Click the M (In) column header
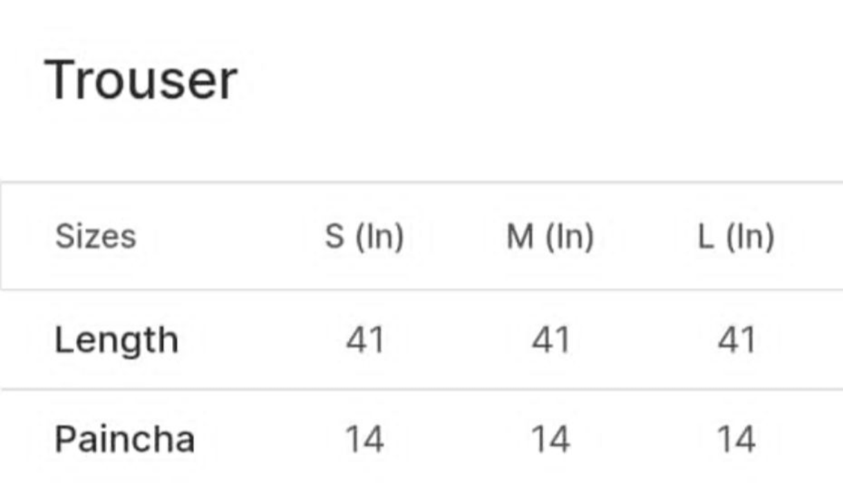Screen dimensions: 843x483 tap(550, 237)
